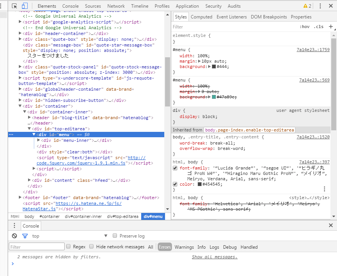The width and height of the screenshot is (337, 276).
Task: Open the #47a89c teal color swatch
Action: coord(214,97)
